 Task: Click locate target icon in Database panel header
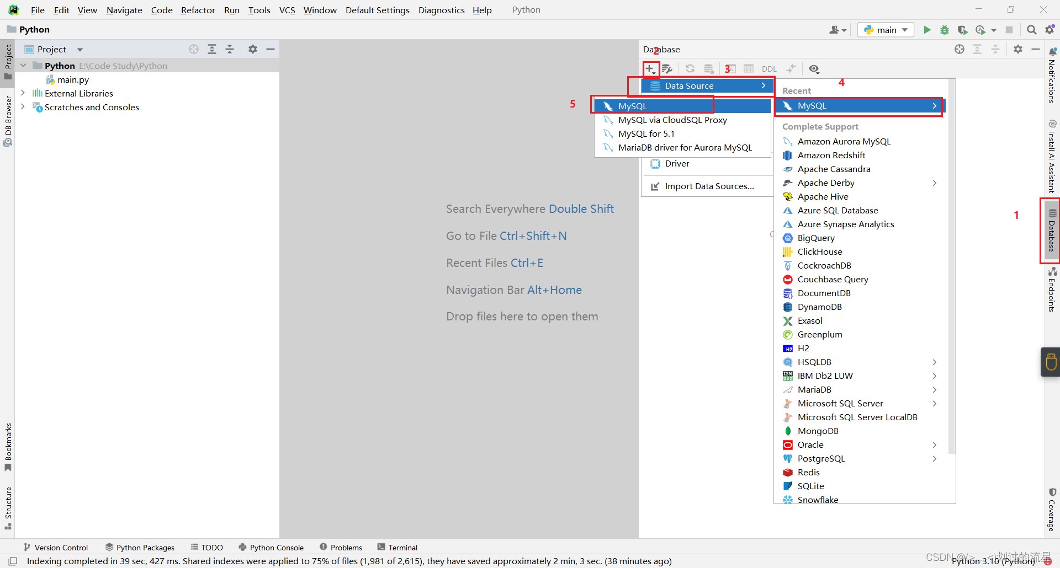[960, 49]
